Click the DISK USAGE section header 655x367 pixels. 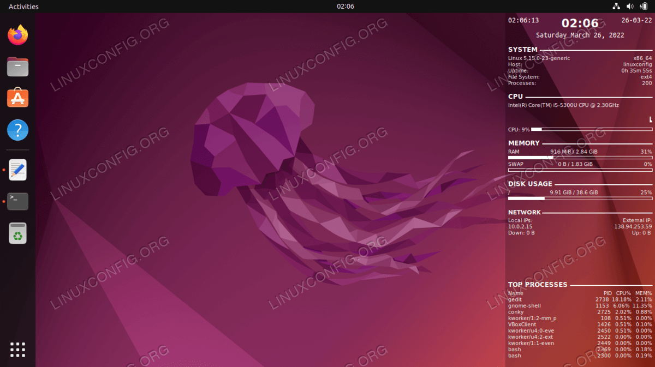530,184
